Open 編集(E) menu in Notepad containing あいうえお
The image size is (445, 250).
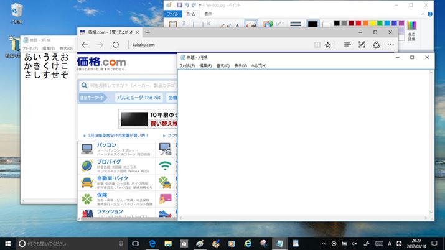tap(48, 48)
